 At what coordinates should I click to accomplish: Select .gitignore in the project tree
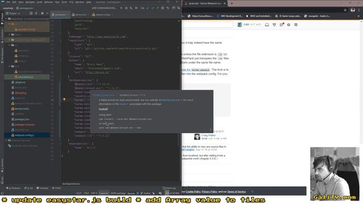coord(20,82)
